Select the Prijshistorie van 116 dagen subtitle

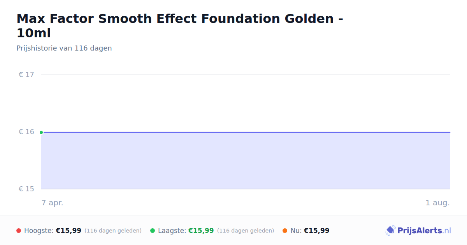(64, 48)
